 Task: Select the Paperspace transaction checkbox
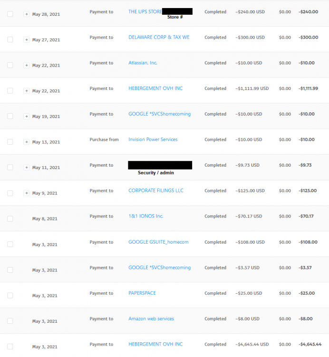coord(10,295)
